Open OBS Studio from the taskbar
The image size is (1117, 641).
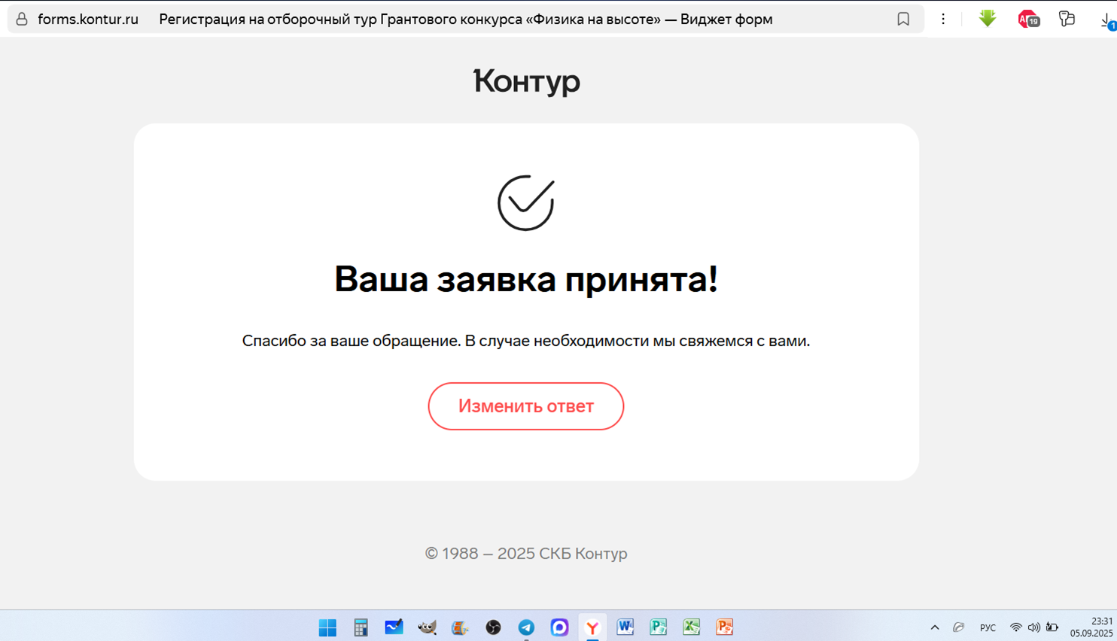493,627
